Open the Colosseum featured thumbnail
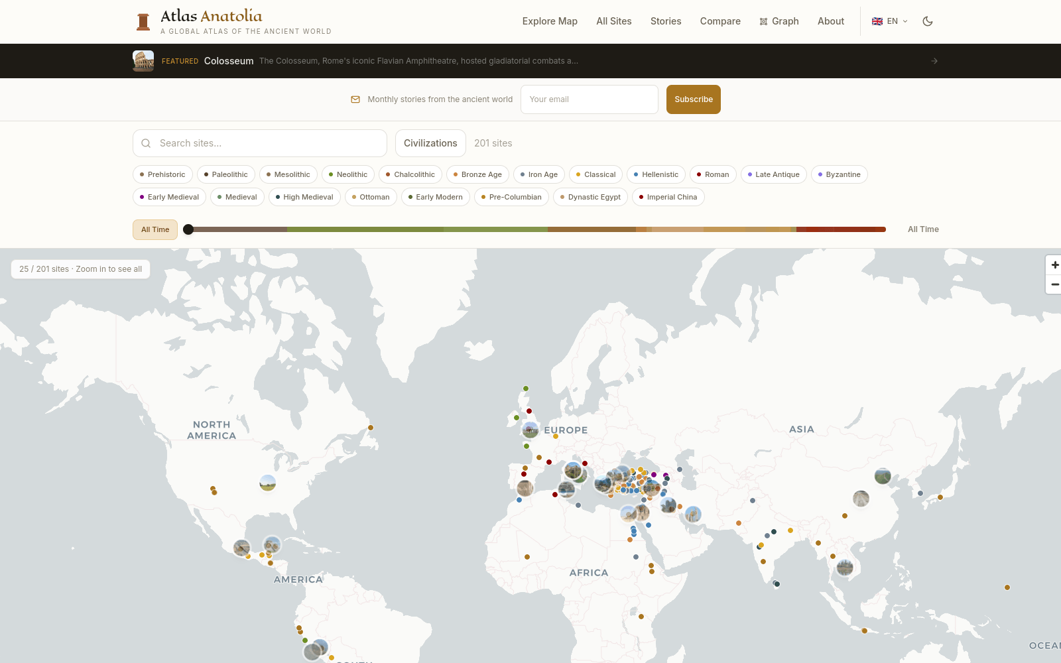The height and width of the screenshot is (663, 1061). click(x=143, y=61)
